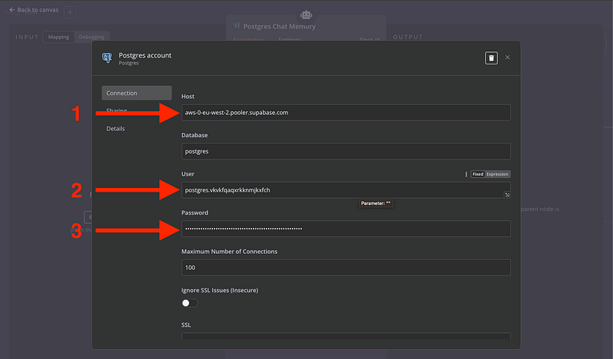The width and height of the screenshot is (613, 359).
Task: Click the expand icon in User field
Action: click(506, 195)
